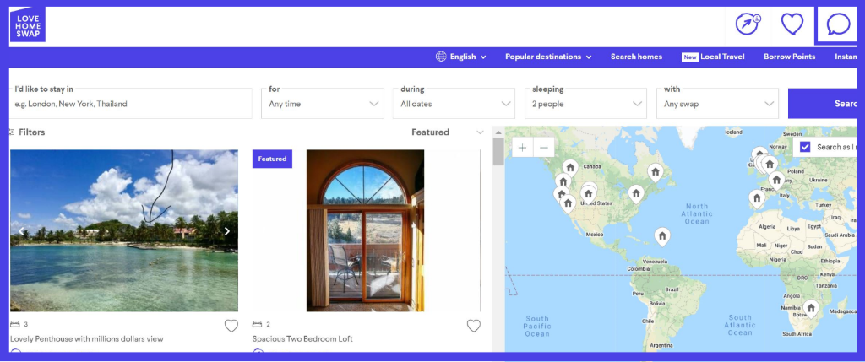Image resolution: width=865 pixels, height=362 pixels.
Task: Toggle Search as I move map checkbox
Action: (805, 147)
